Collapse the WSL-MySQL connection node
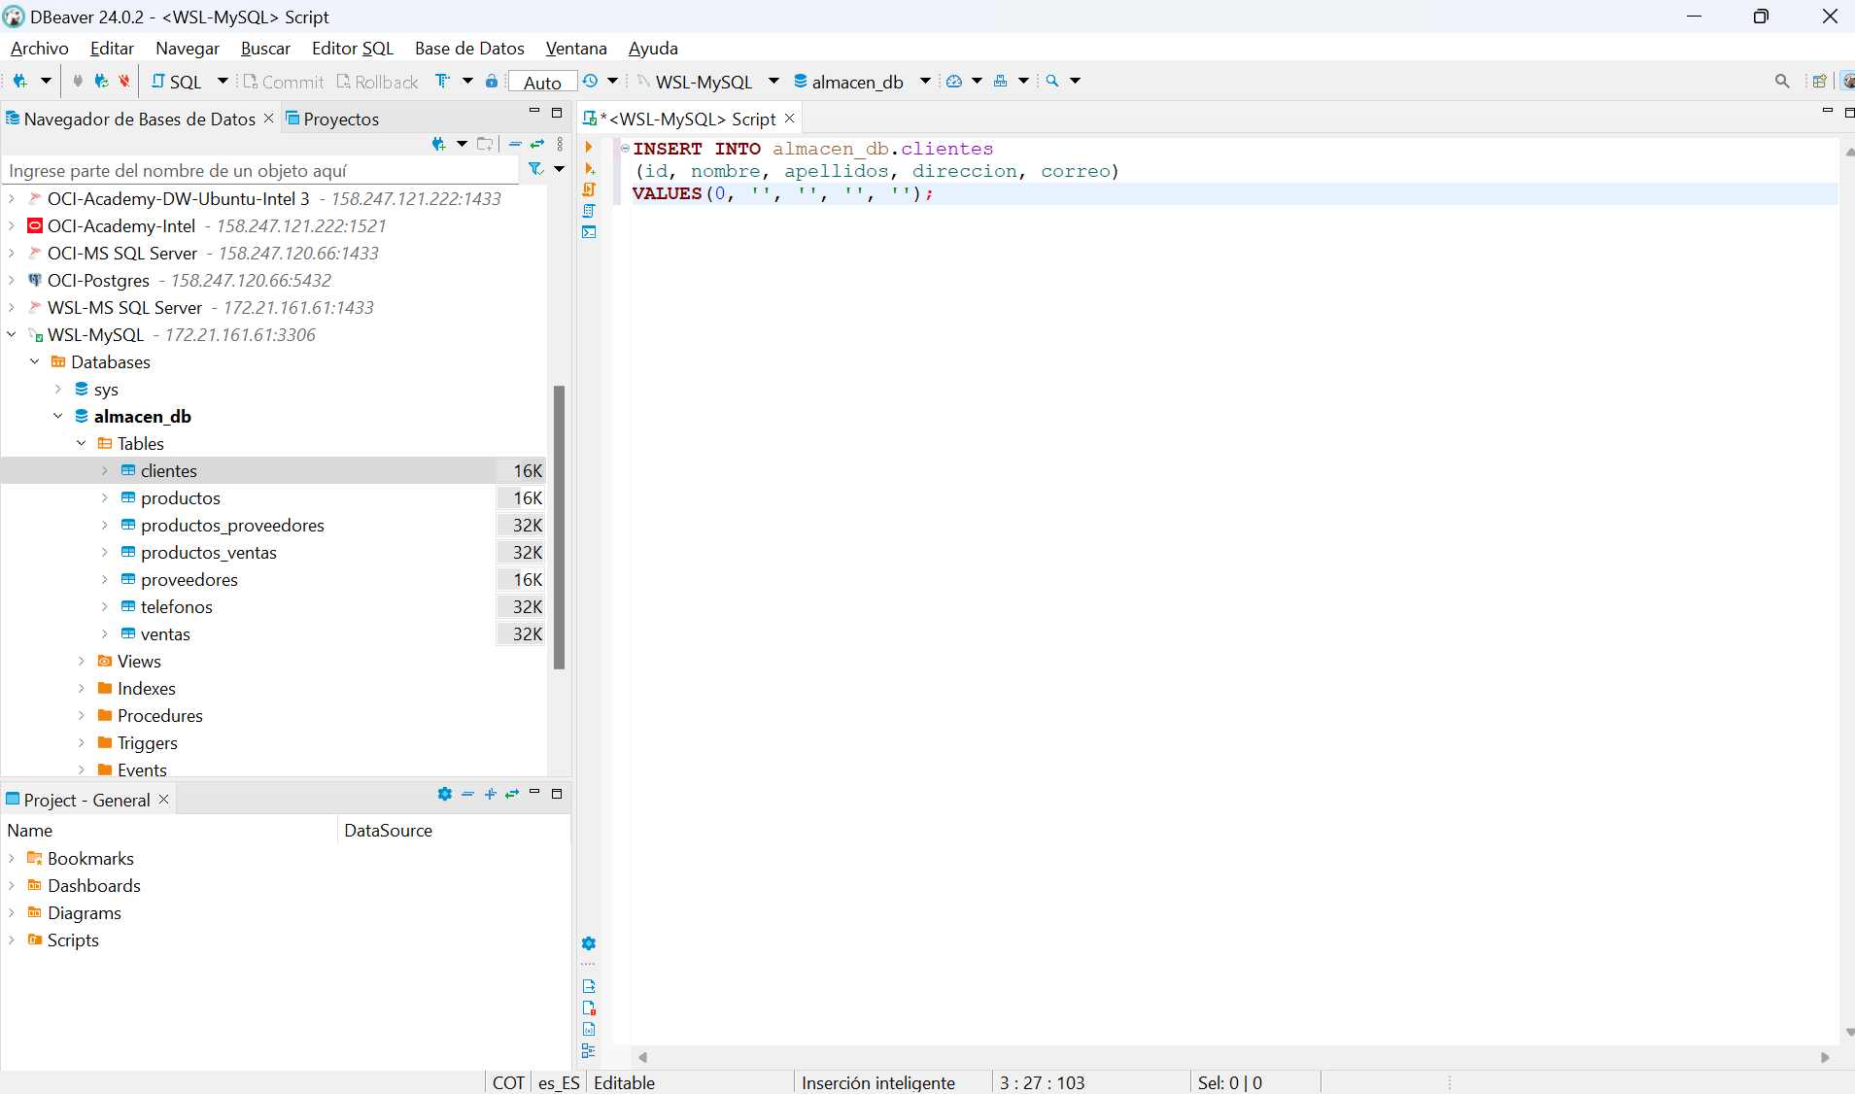The image size is (1855, 1094). [x=12, y=335]
